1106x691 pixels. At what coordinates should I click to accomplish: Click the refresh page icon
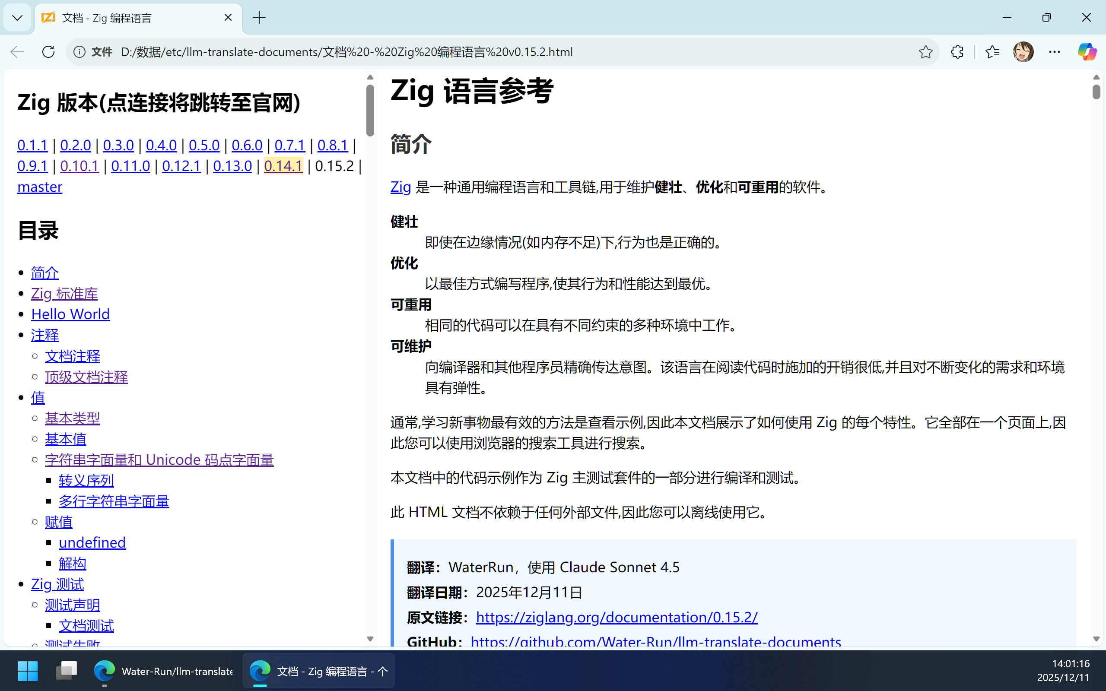coord(48,52)
